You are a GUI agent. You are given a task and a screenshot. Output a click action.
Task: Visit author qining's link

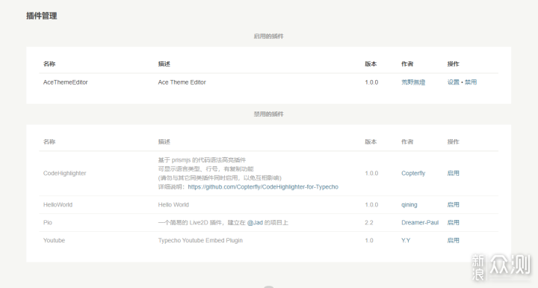(409, 205)
